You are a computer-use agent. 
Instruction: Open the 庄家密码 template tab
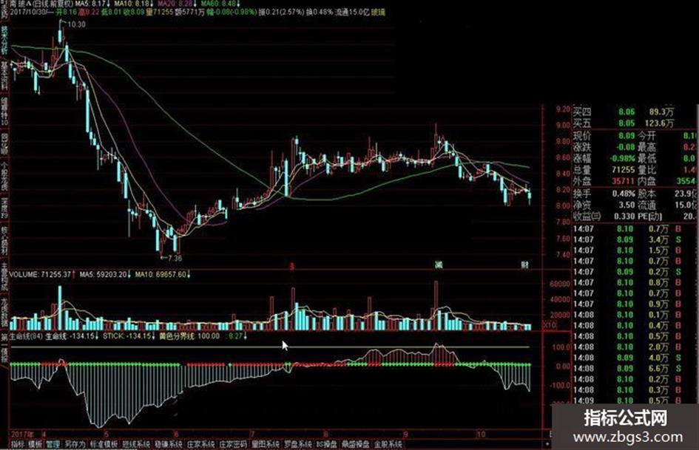pos(233,444)
